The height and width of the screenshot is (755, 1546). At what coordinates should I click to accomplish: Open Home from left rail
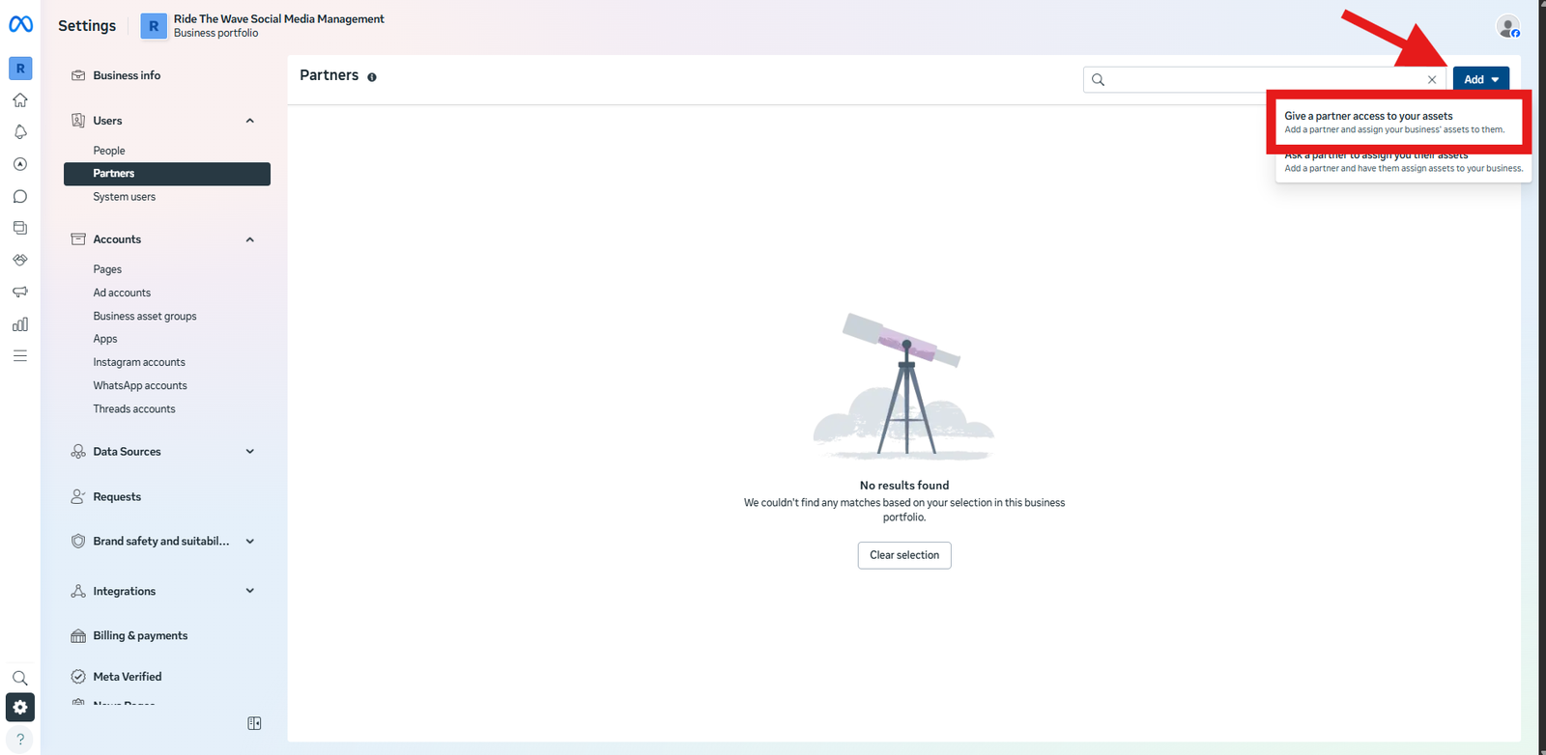pos(20,100)
